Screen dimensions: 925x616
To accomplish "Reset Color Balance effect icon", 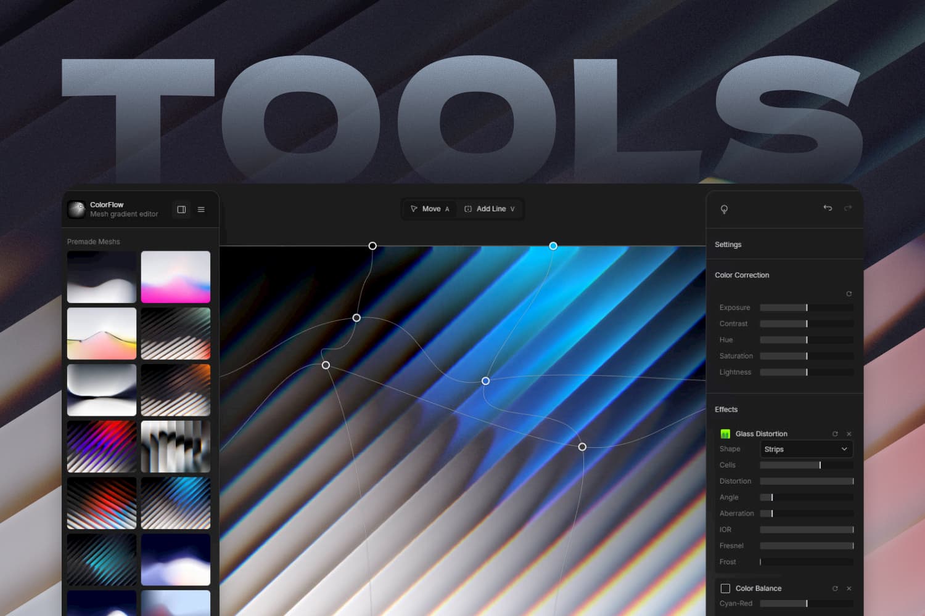I will [x=835, y=588].
